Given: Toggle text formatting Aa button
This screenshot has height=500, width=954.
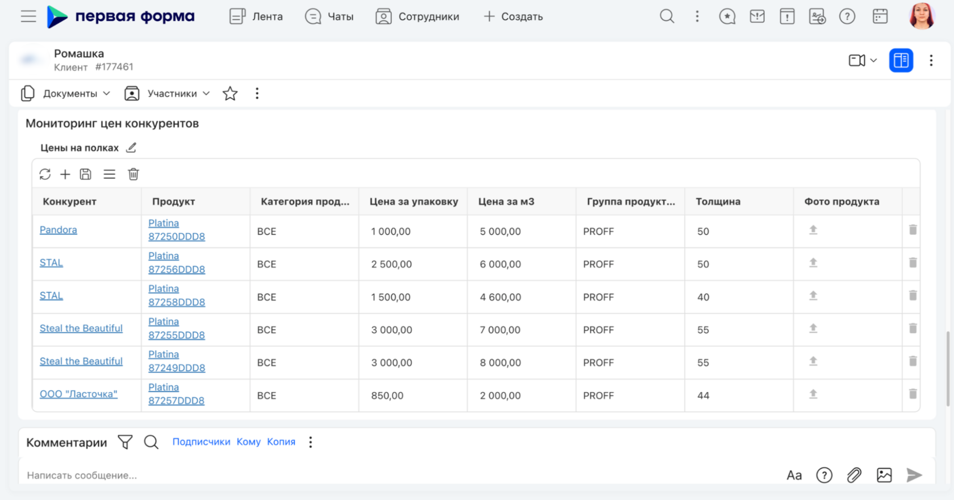Looking at the screenshot, I should (x=794, y=475).
